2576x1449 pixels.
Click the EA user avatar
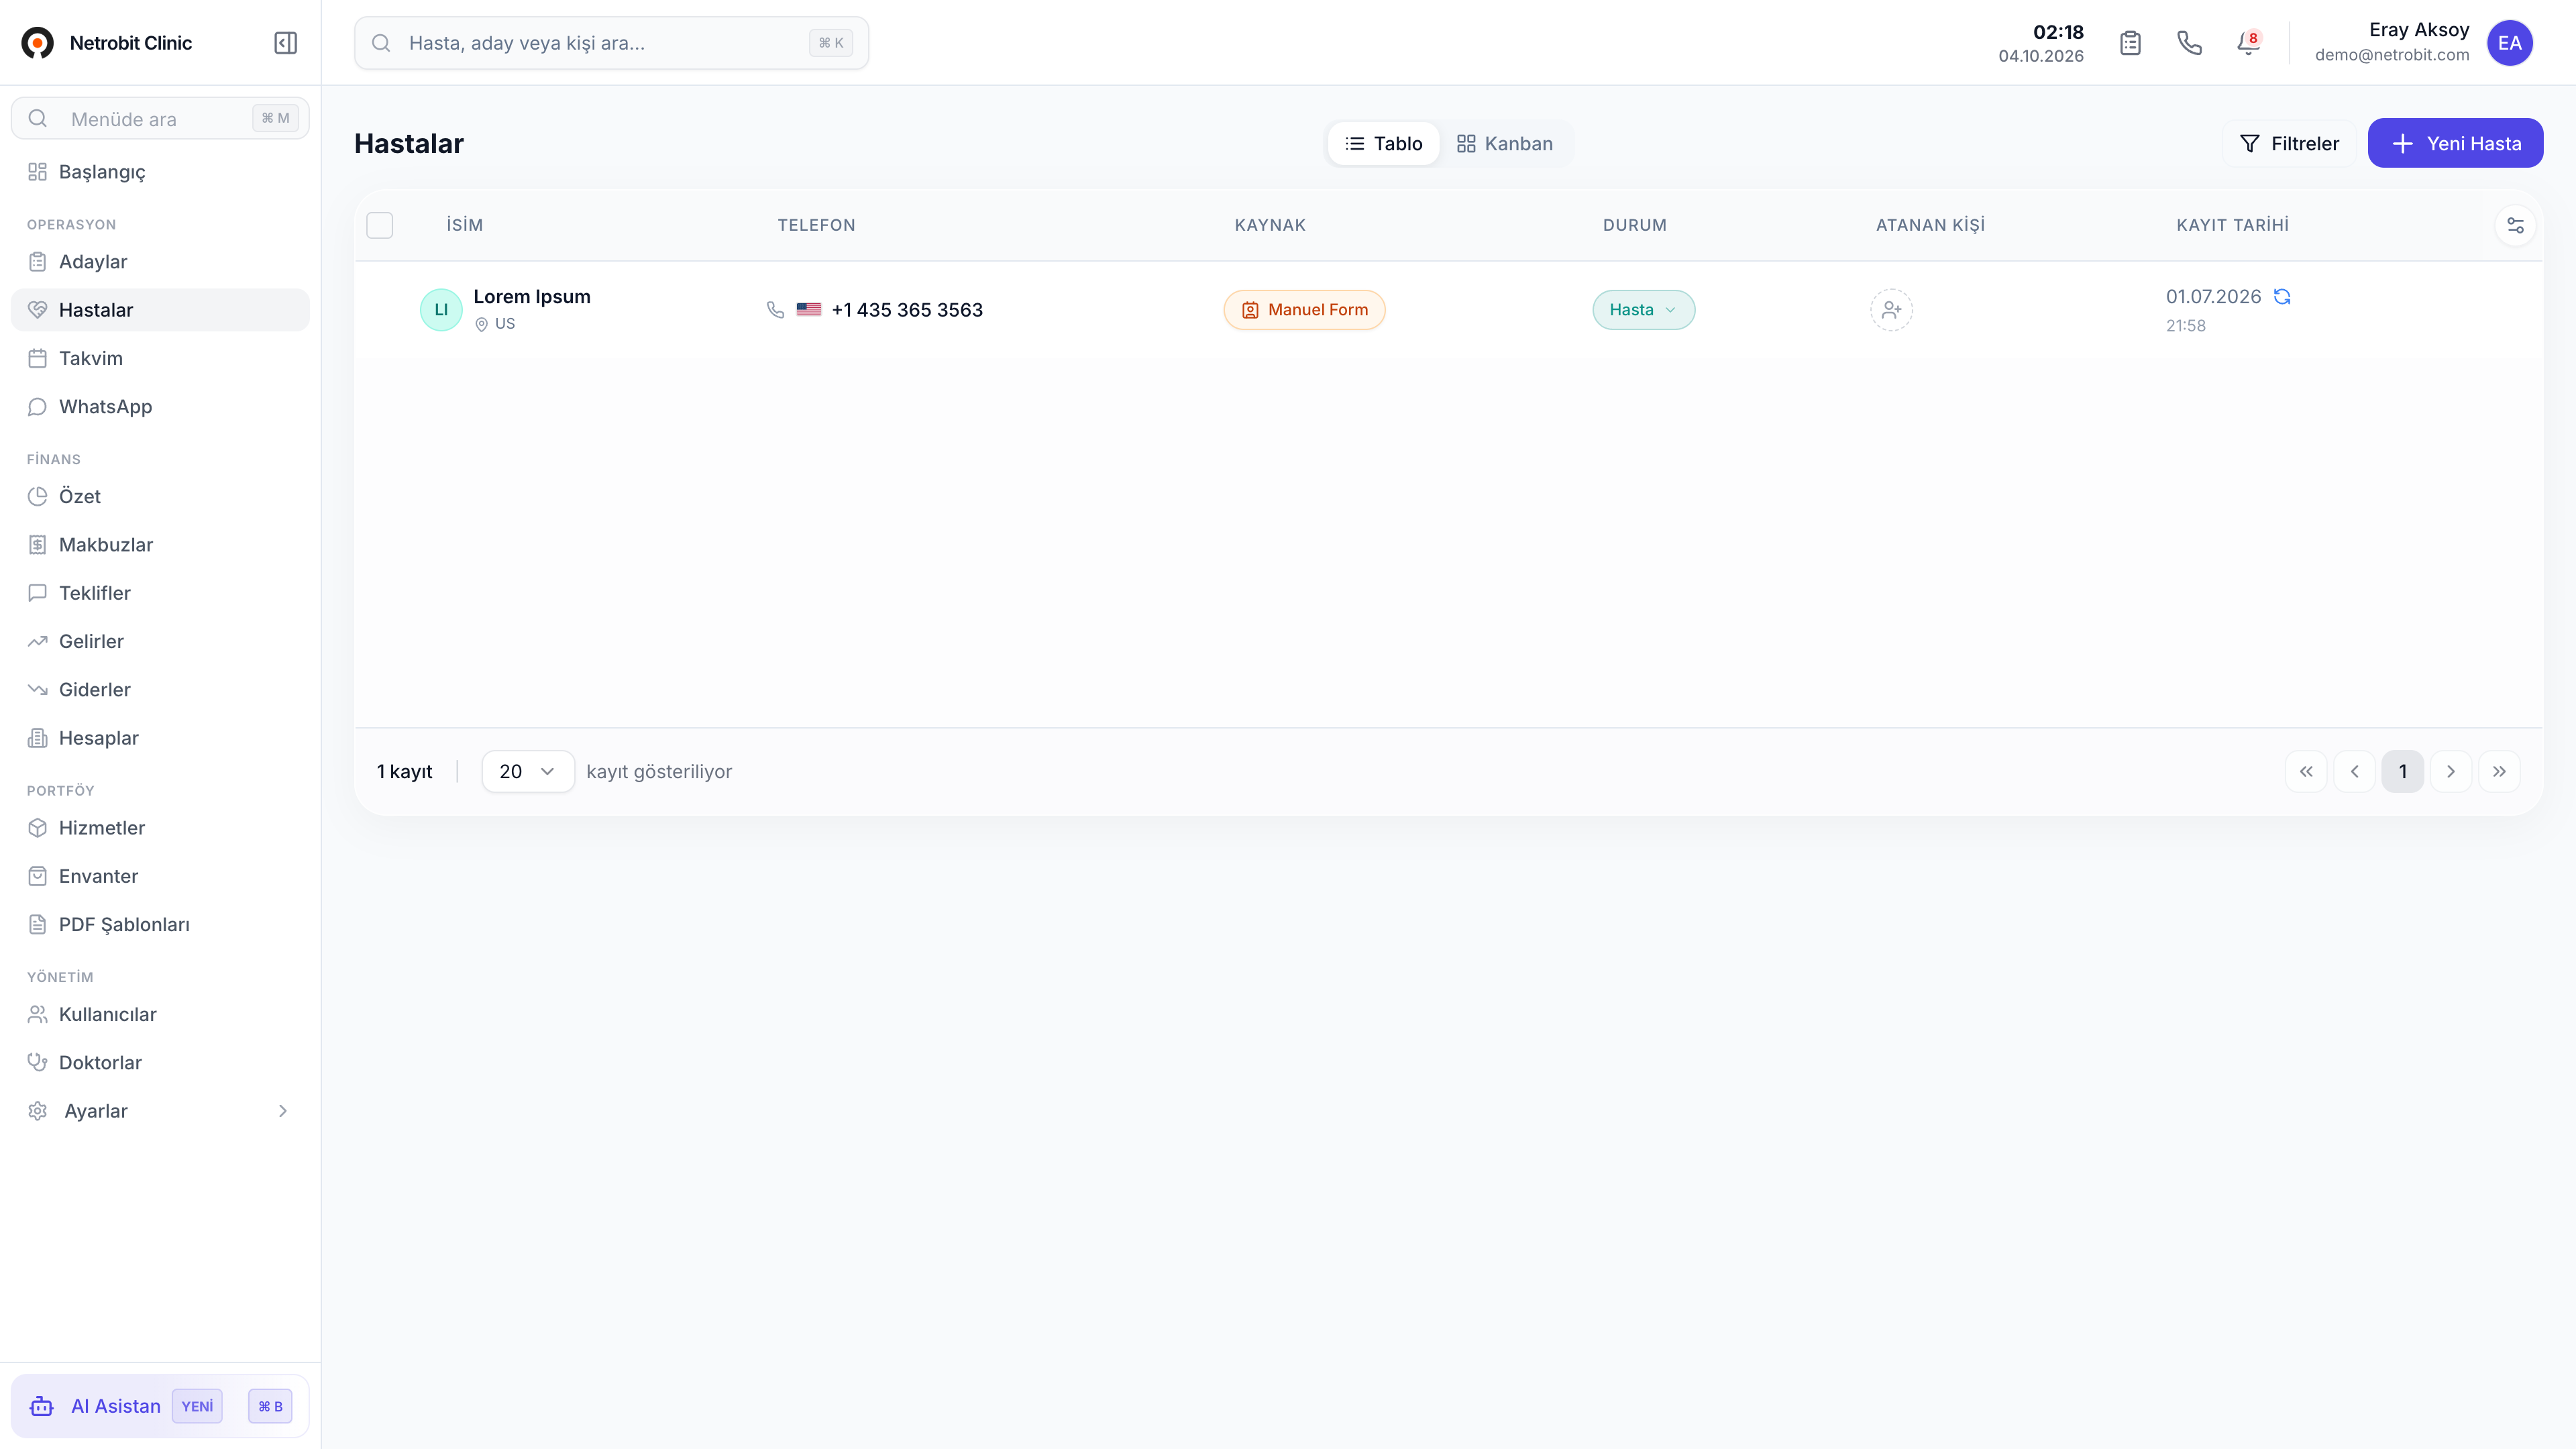coord(2509,43)
